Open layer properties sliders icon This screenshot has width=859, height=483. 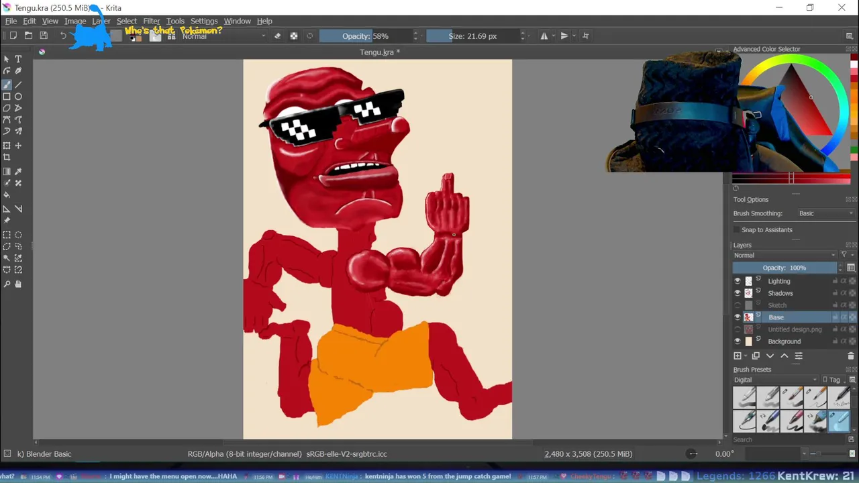point(799,356)
